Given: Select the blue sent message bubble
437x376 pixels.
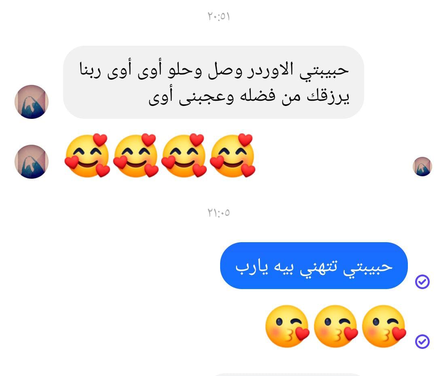Looking at the screenshot, I should coord(314,266).
